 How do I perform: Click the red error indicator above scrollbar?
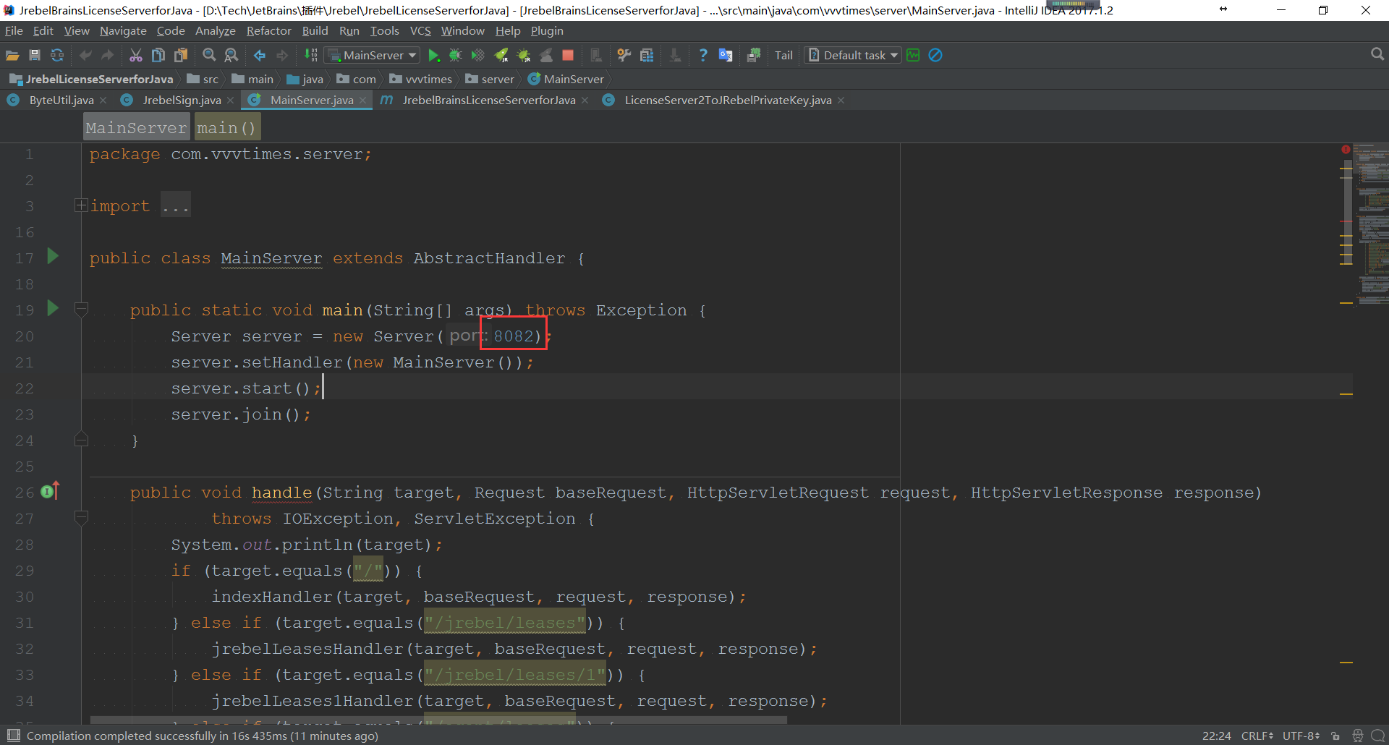(x=1346, y=150)
